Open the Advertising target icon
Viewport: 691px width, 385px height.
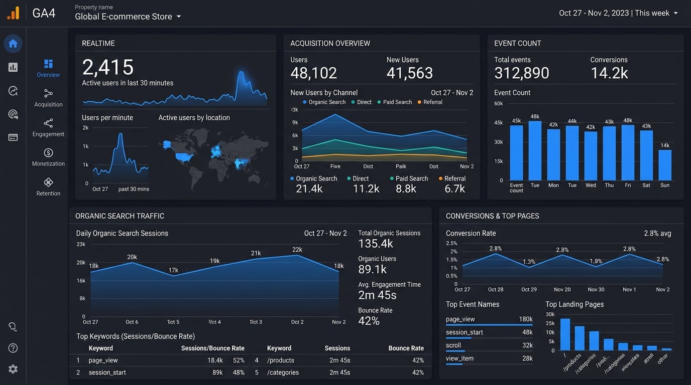(x=13, y=114)
